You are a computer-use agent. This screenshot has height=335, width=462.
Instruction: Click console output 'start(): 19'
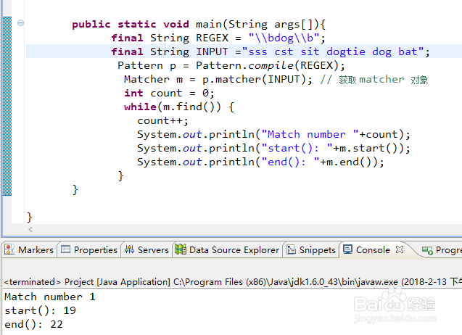click(41, 310)
